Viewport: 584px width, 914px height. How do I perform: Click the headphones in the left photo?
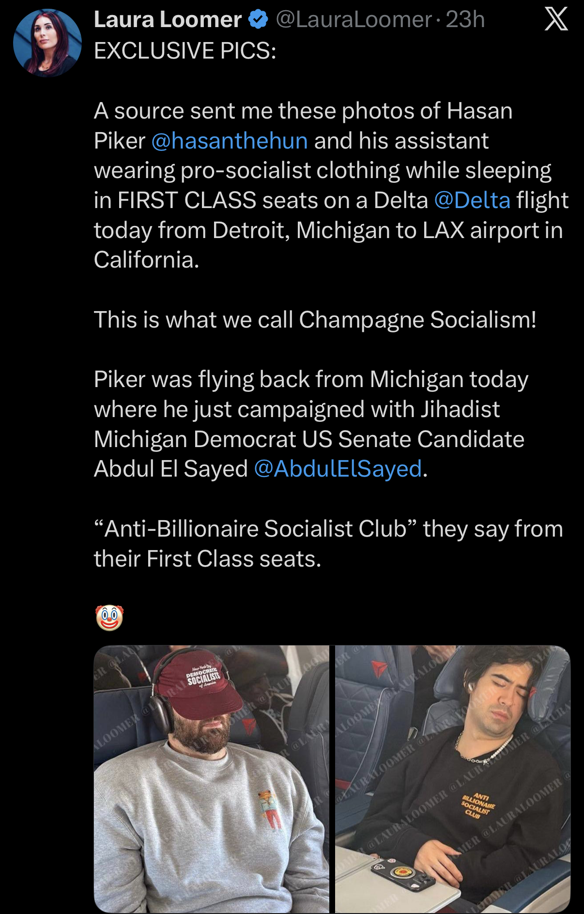(161, 712)
